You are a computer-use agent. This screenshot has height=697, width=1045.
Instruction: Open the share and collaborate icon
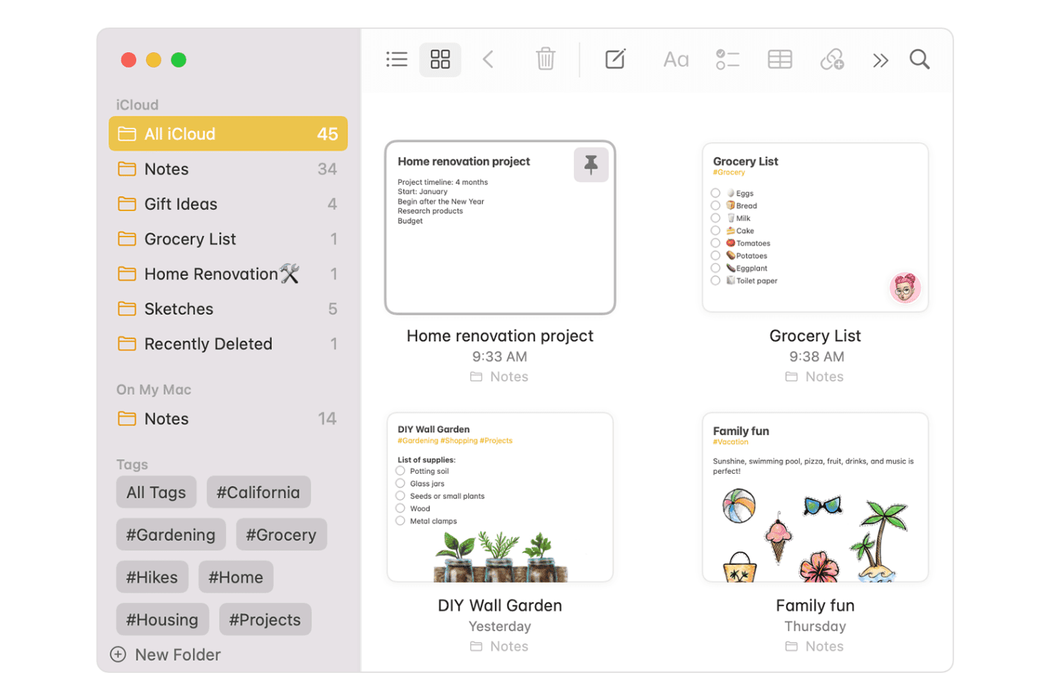click(x=832, y=59)
